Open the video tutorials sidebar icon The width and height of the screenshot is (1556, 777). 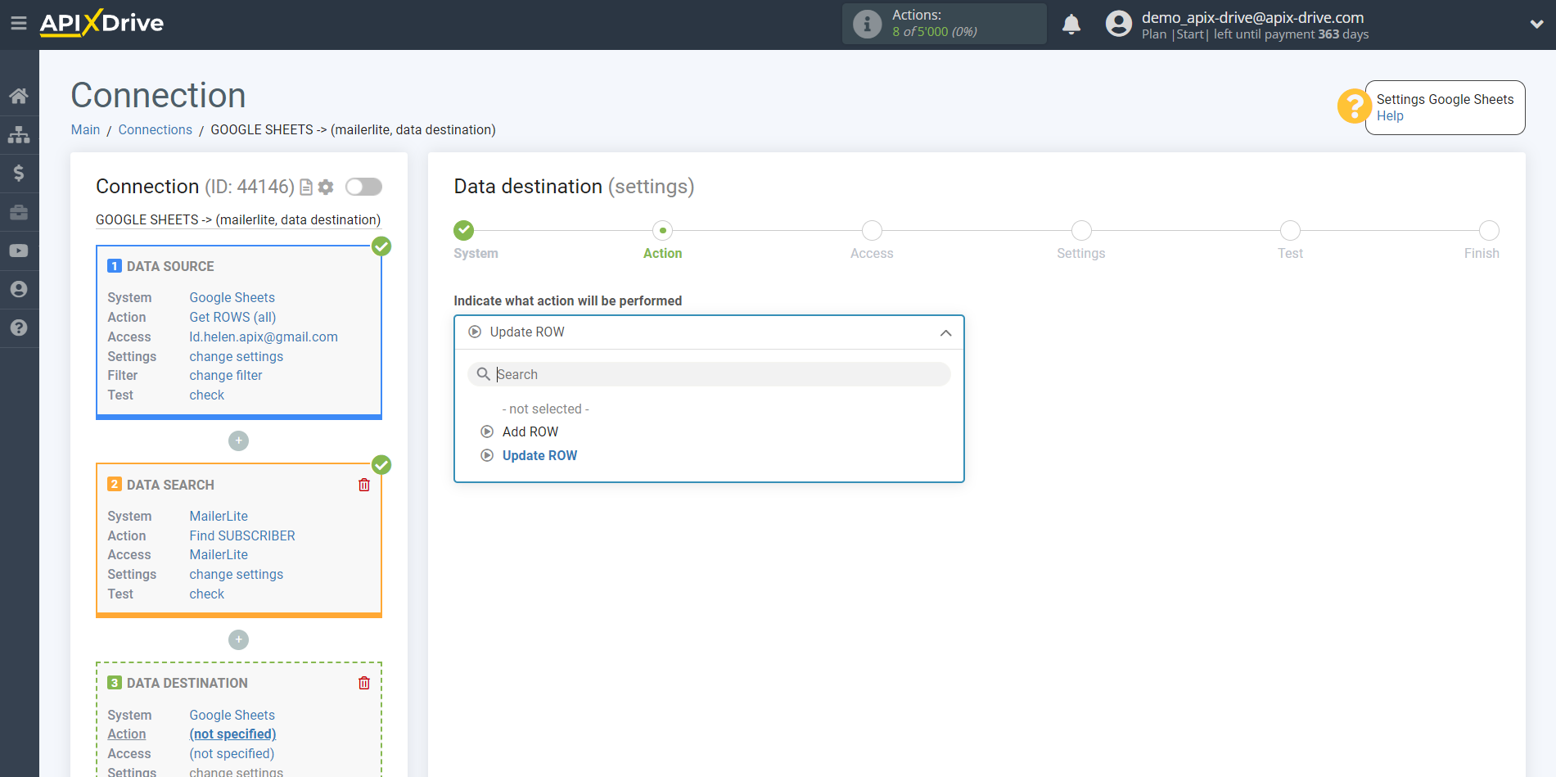[x=19, y=251]
